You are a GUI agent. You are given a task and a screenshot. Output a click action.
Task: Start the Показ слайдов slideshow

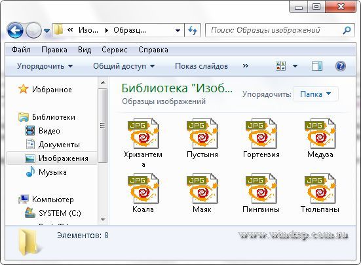tap(201, 66)
